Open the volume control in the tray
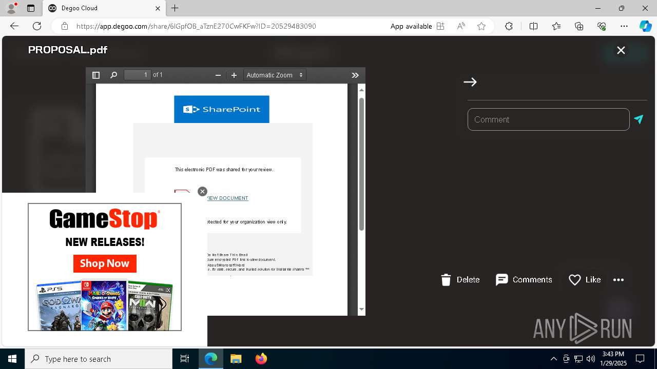Image resolution: width=657 pixels, height=369 pixels. [591, 359]
